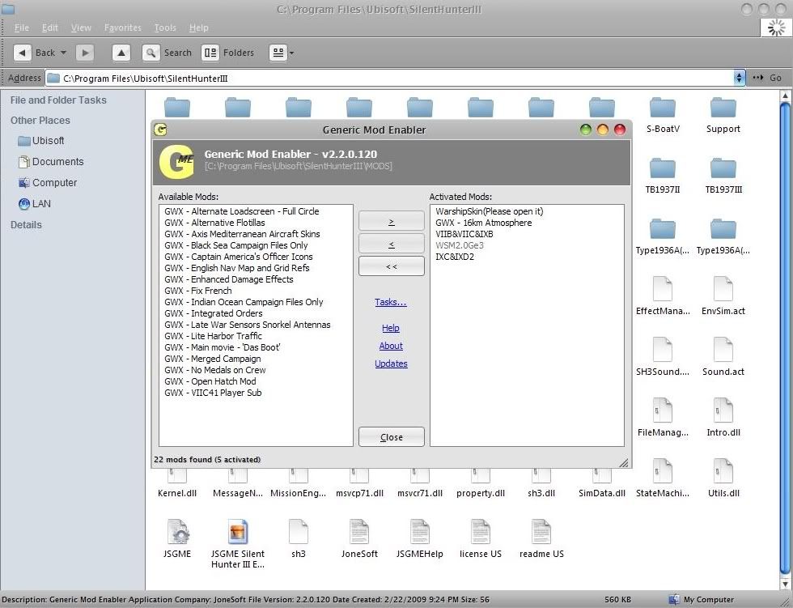Select activated mod 'VIIB&VIIC&IXB'

464,234
